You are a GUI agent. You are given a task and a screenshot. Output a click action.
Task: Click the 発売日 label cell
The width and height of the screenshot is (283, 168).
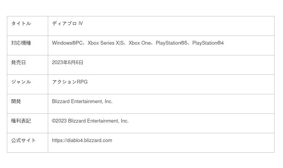point(18,63)
